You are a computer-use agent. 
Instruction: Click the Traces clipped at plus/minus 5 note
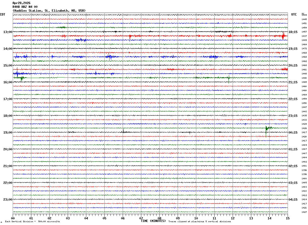coord(200,221)
